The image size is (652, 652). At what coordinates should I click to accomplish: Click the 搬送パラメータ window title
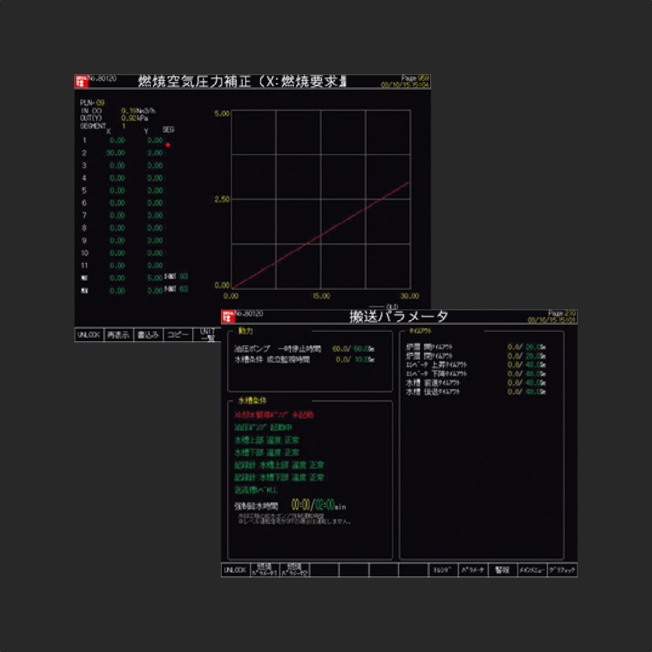pyautogui.click(x=399, y=317)
